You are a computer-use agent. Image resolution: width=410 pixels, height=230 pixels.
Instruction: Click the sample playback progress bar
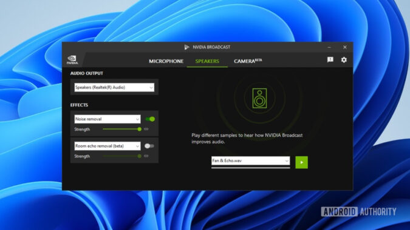[250, 168]
